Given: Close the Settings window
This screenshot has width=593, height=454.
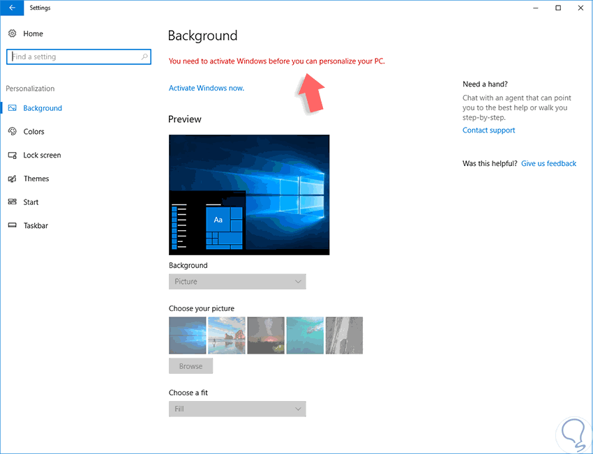Looking at the screenshot, I should 581,8.
